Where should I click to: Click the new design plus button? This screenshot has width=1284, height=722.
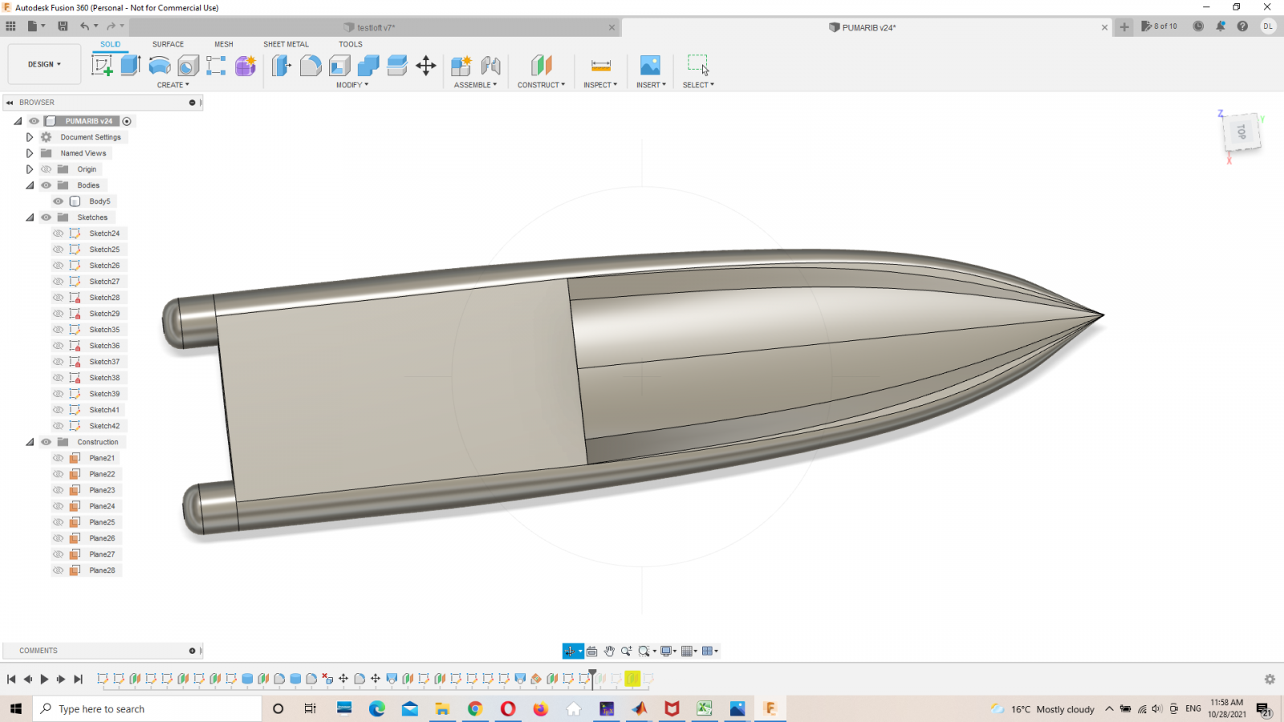(x=1124, y=26)
